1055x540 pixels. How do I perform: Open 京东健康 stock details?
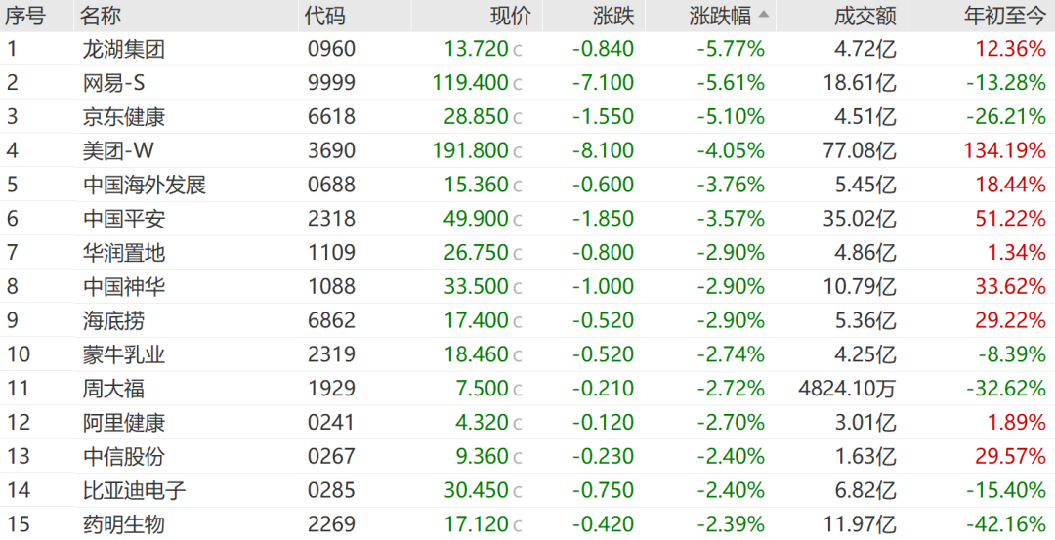point(527,116)
